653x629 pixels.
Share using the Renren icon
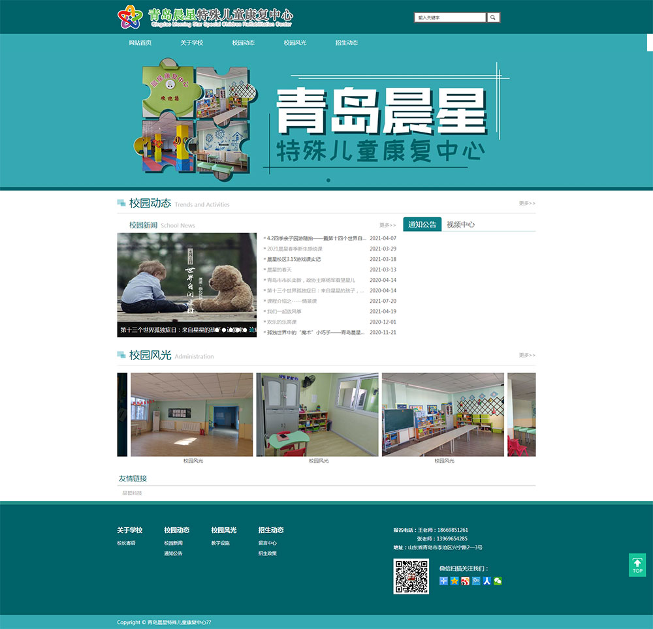coord(486,581)
